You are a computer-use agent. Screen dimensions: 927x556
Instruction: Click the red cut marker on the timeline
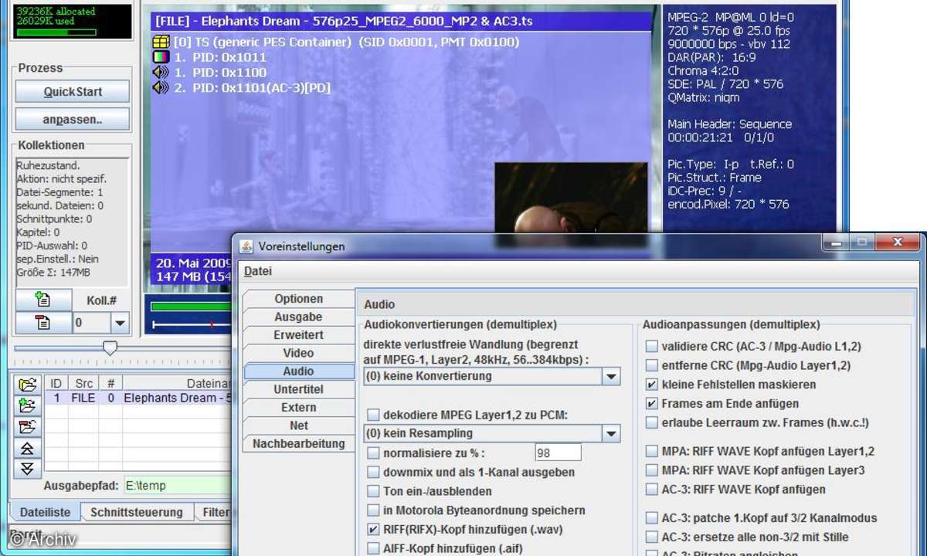pyautogui.click(x=211, y=325)
